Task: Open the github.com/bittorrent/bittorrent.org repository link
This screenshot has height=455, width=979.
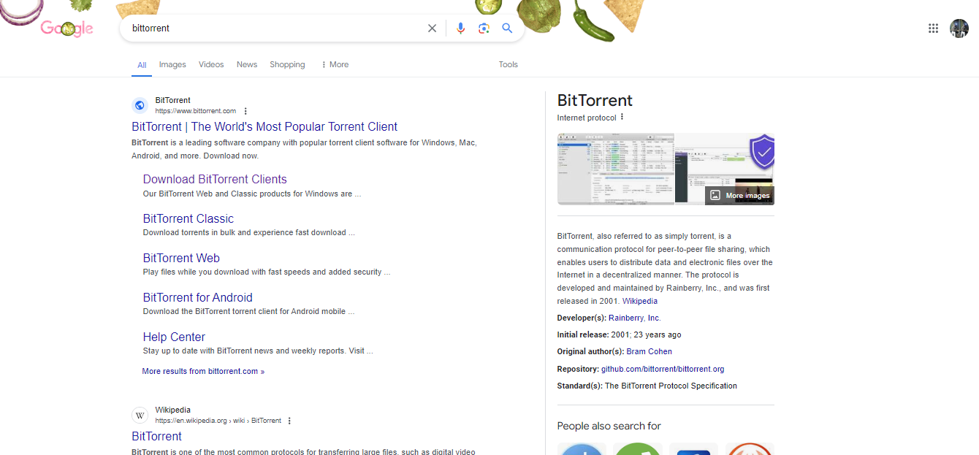Action: click(663, 369)
